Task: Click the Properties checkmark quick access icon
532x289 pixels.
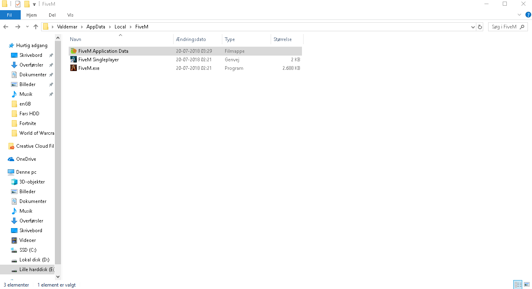Action: coord(17,4)
